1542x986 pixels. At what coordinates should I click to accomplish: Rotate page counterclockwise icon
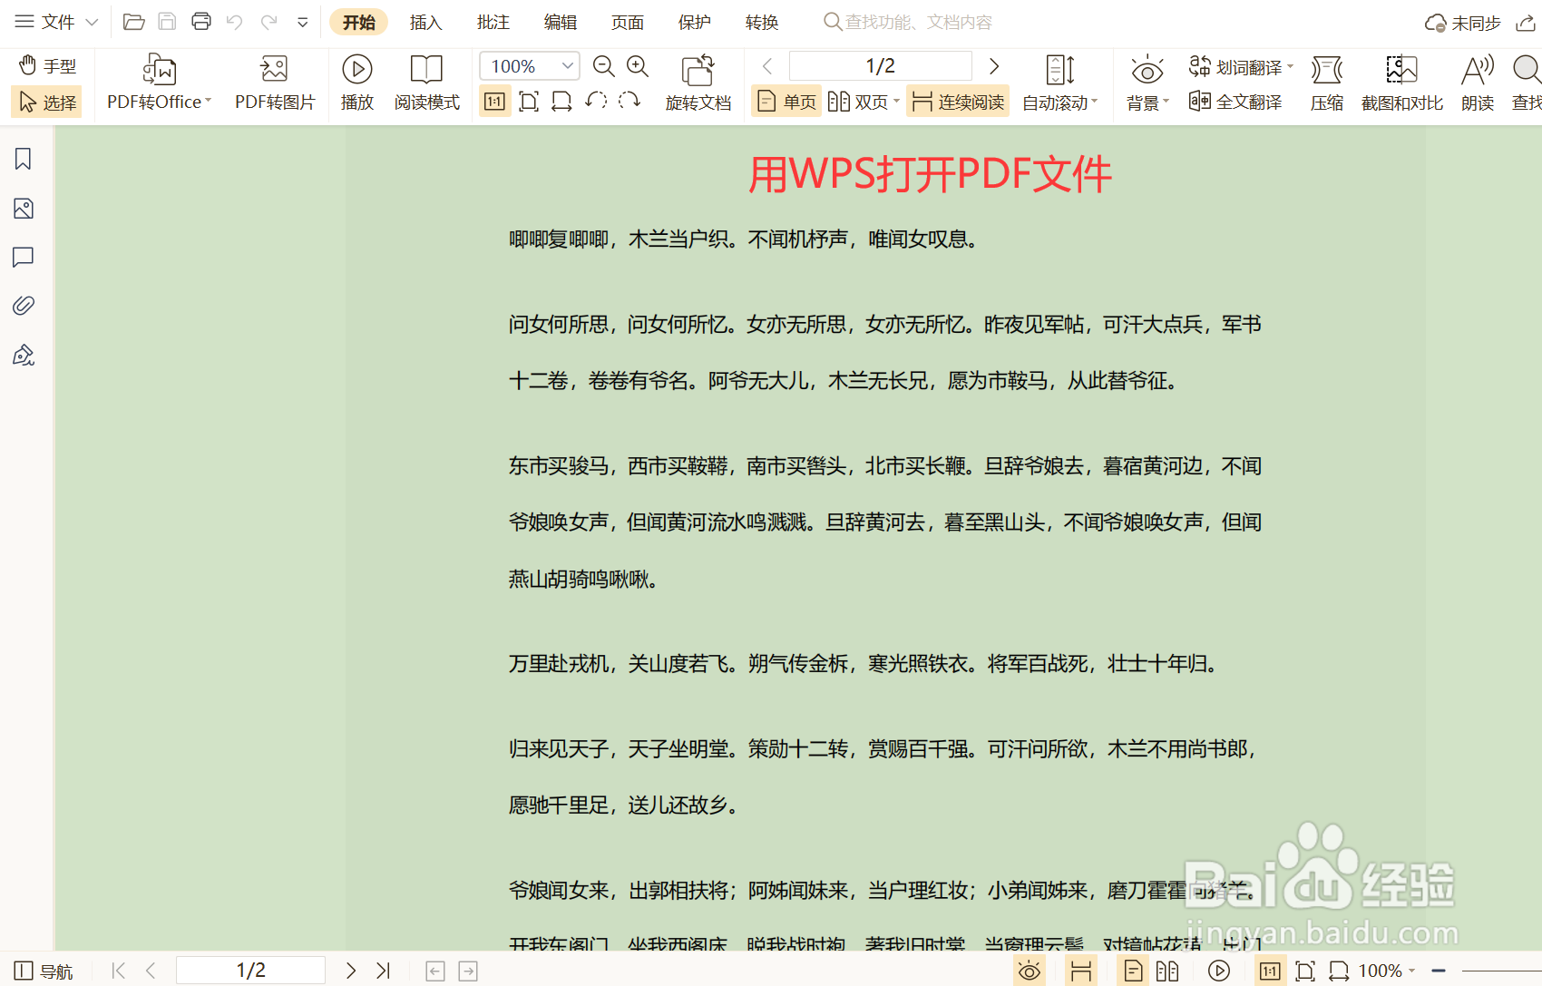(x=596, y=101)
